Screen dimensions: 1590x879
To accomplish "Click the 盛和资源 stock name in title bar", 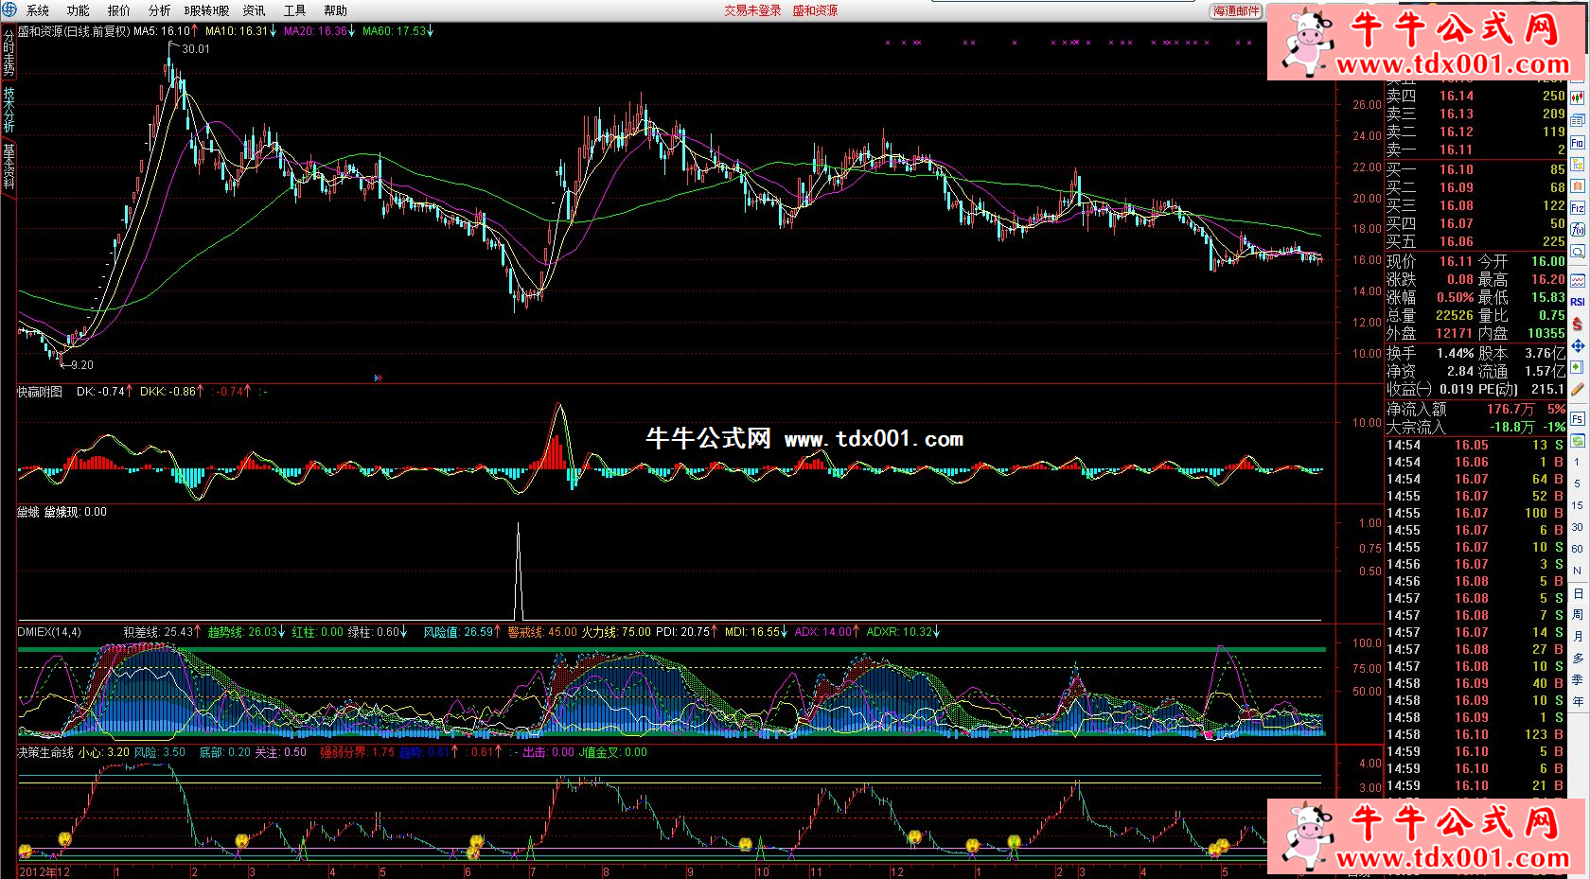I will [x=815, y=10].
